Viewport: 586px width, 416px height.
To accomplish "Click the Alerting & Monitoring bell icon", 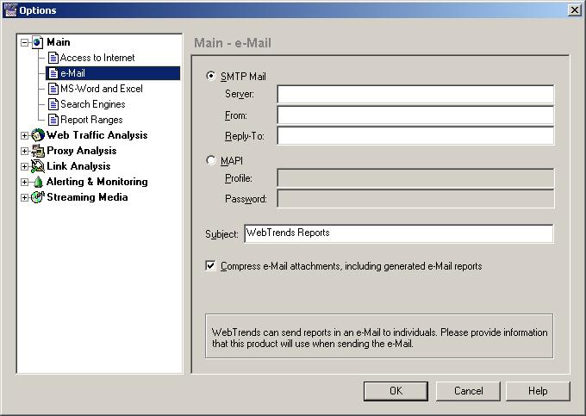I will point(38,182).
